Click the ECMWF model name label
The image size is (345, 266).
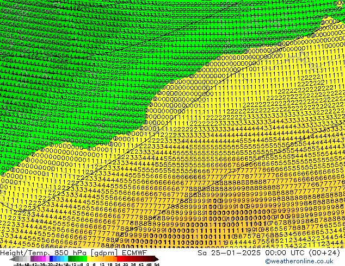(x=134, y=253)
